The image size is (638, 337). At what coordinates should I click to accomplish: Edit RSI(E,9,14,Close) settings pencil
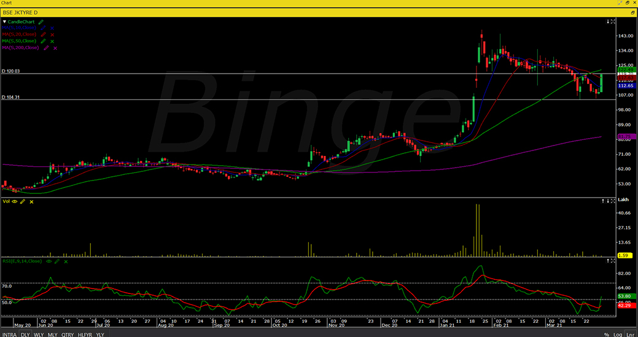pyautogui.click(x=57, y=261)
